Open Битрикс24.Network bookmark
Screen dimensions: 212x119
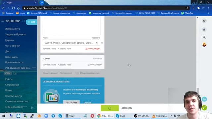37,13
